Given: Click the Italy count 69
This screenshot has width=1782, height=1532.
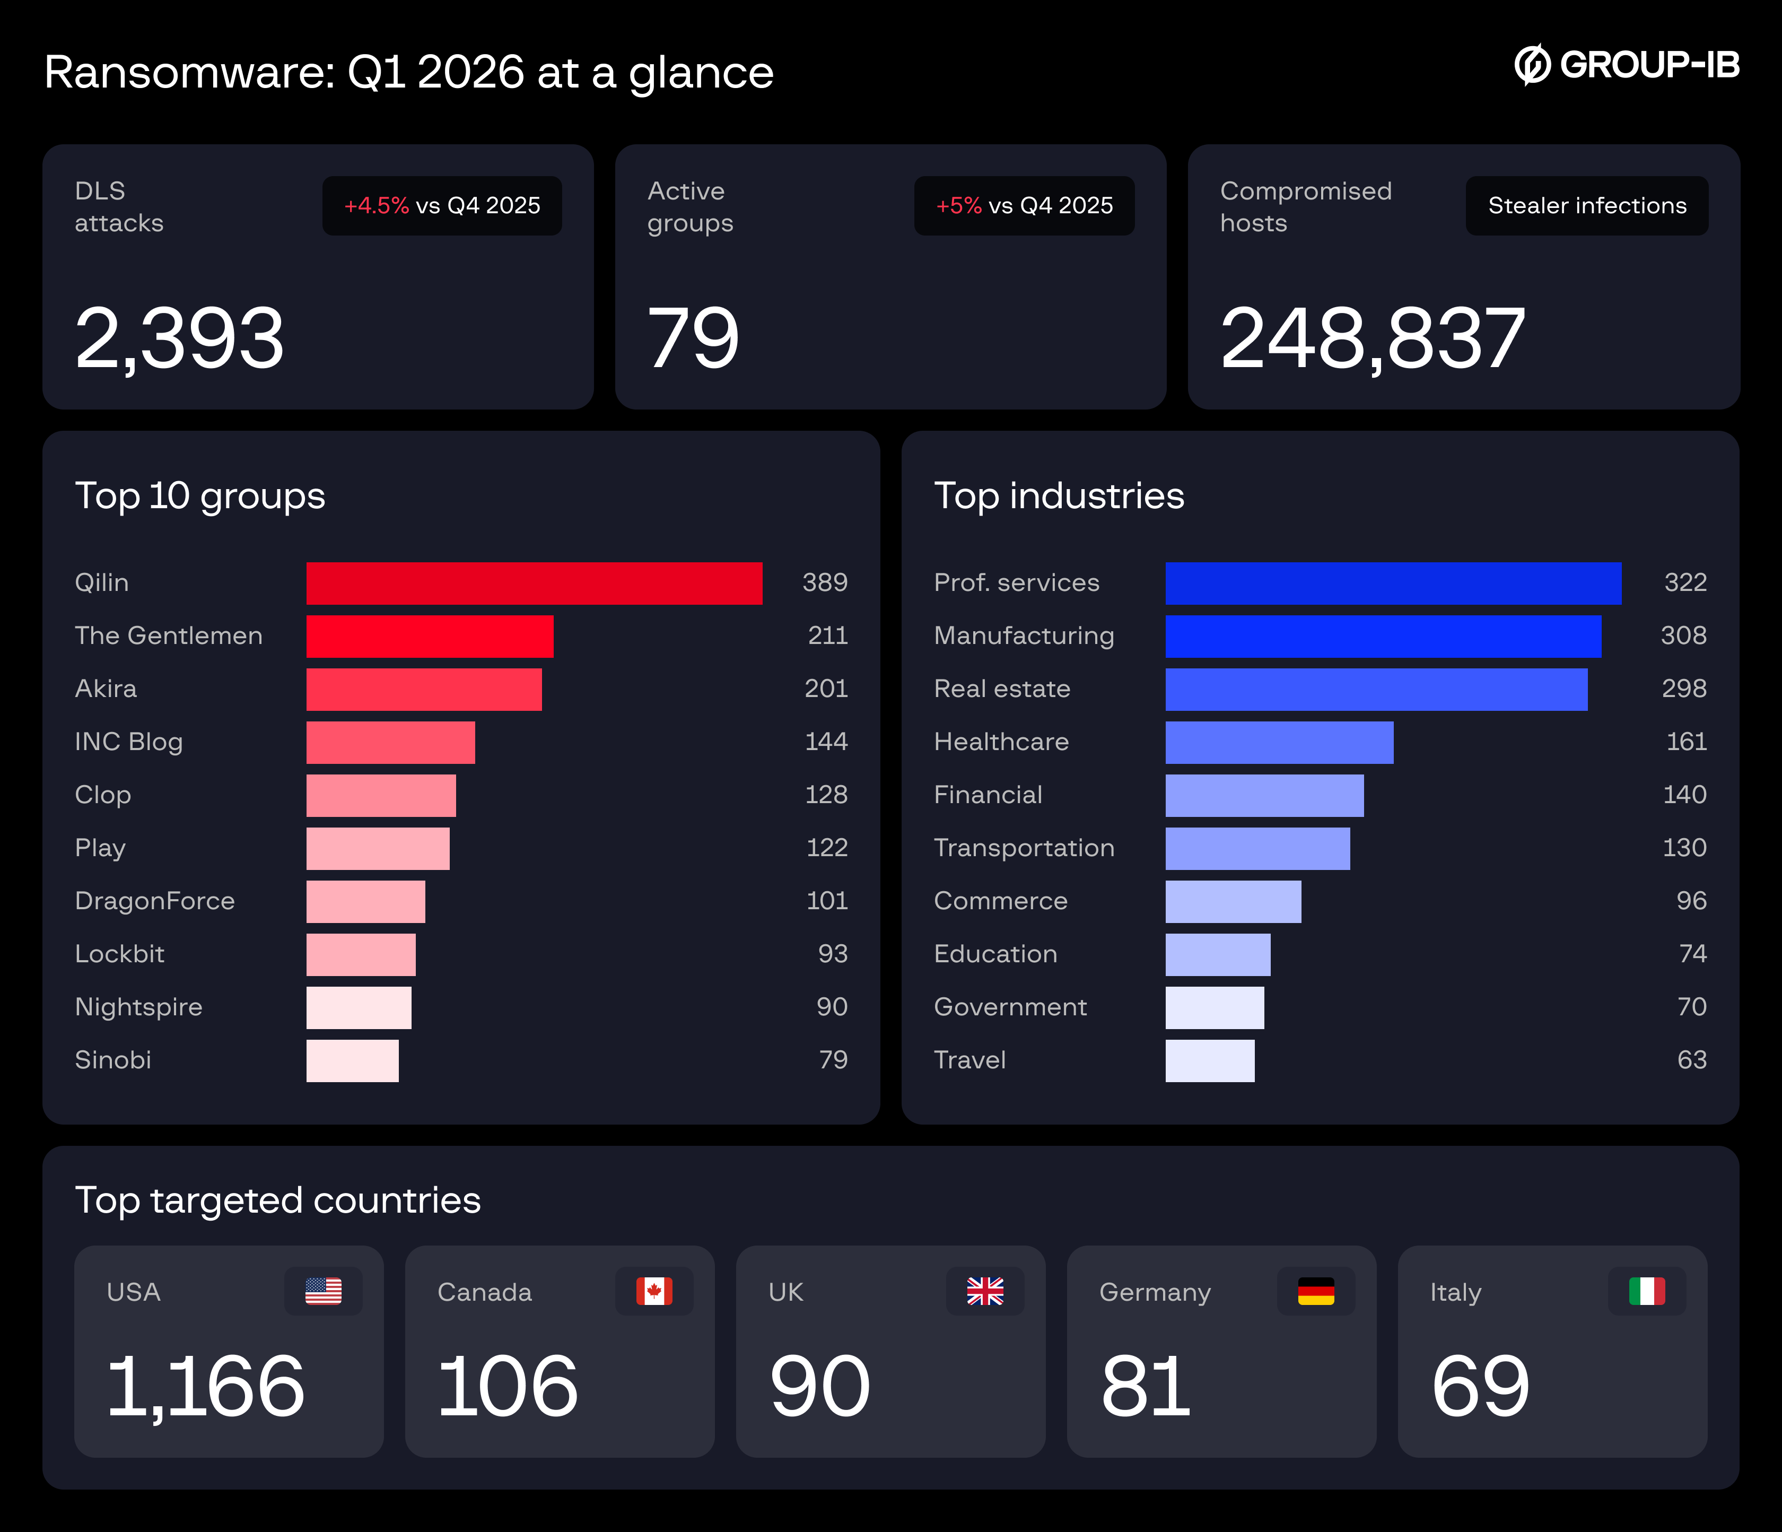Looking at the screenshot, I should [1480, 1386].
